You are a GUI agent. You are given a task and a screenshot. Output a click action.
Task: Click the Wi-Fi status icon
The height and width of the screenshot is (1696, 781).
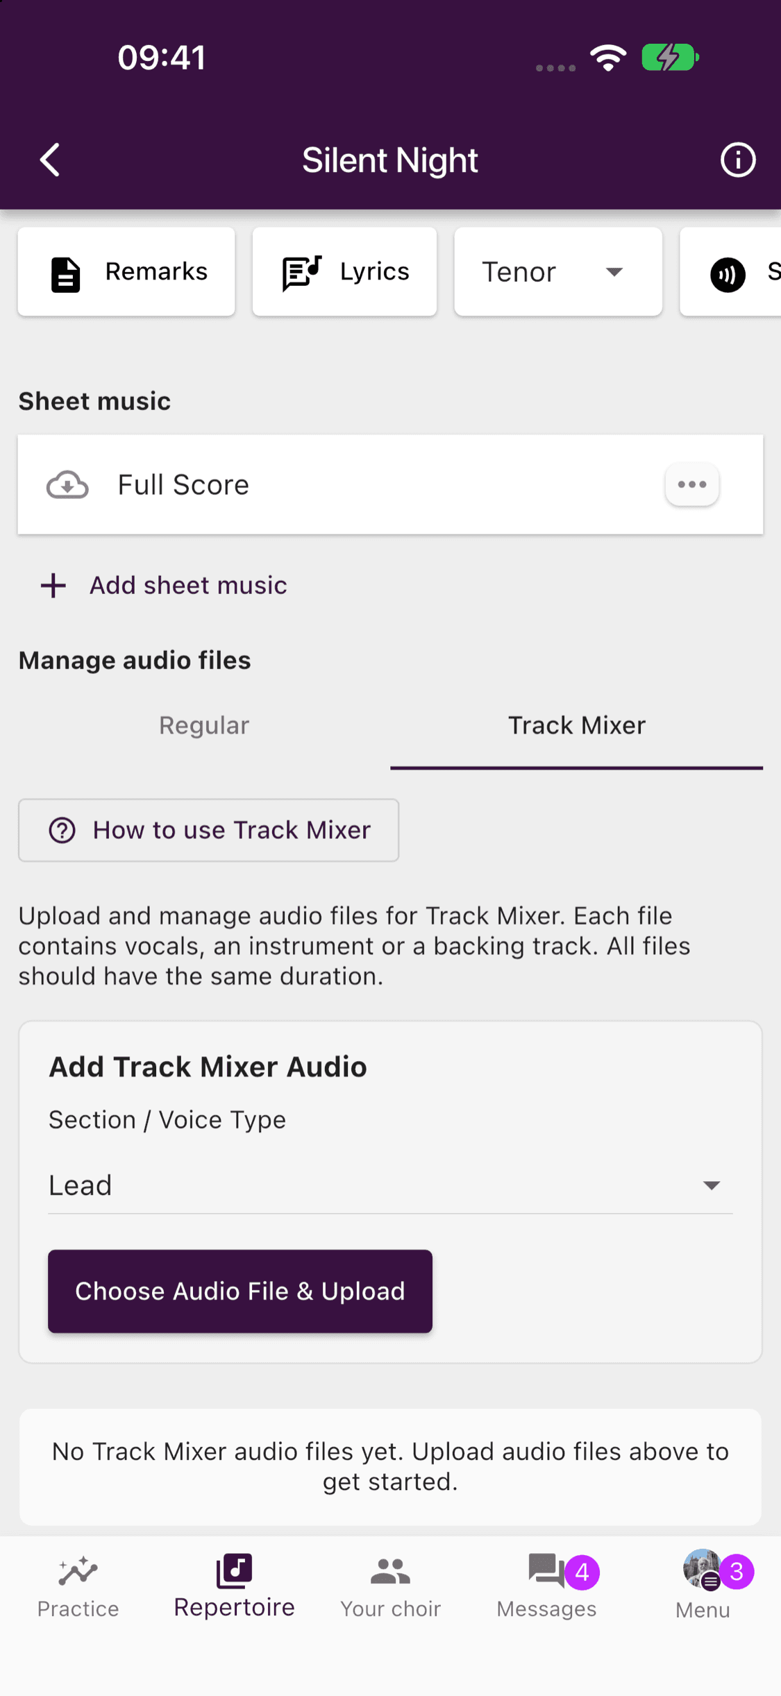click(608, 58)
